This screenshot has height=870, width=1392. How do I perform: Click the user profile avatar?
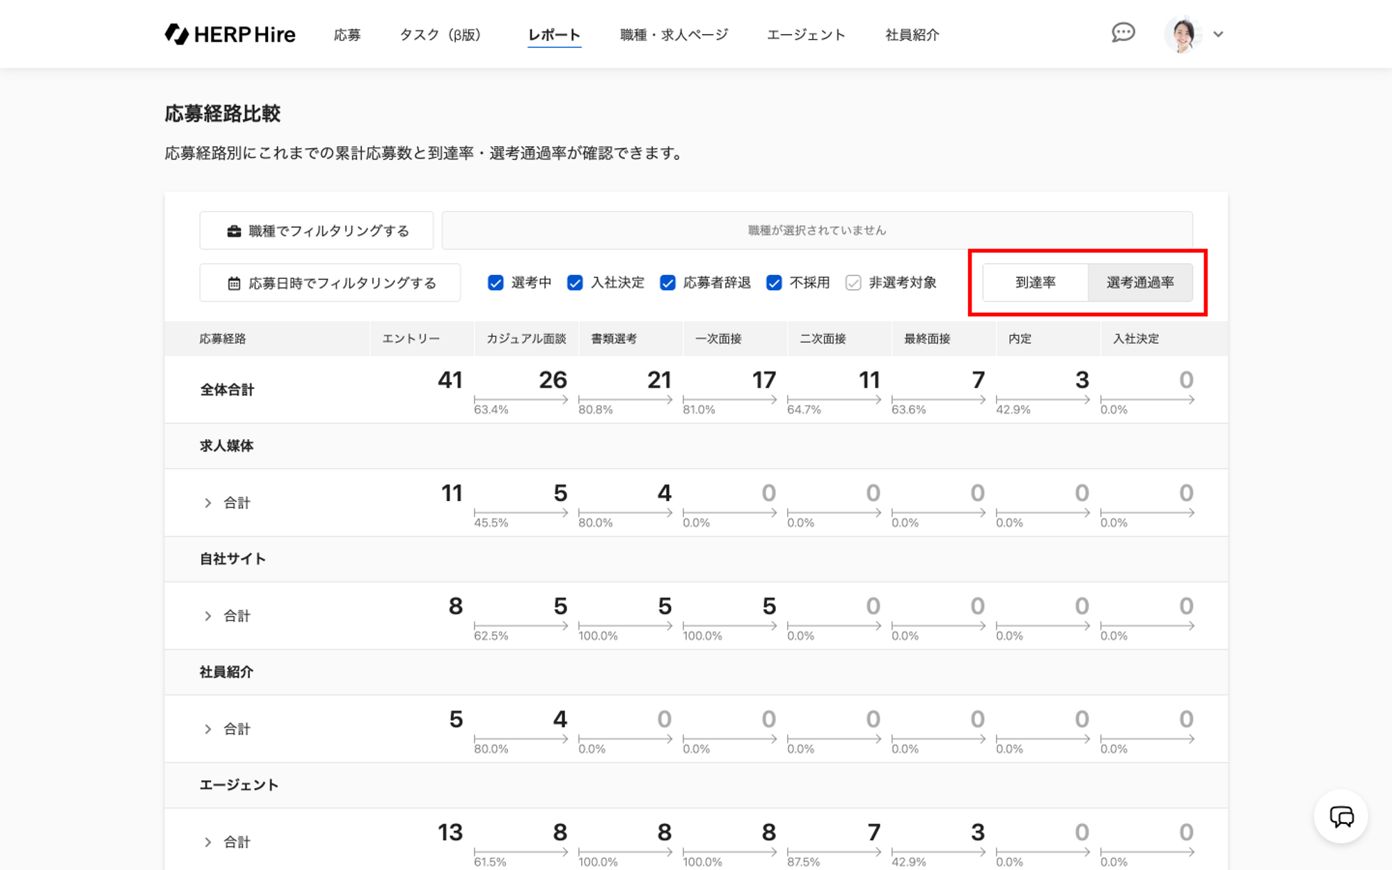tap(1183, 34)
